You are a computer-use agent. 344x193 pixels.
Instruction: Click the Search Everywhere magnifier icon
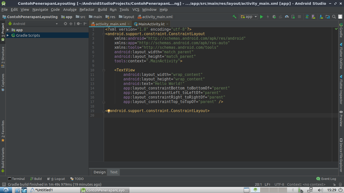(334, 17)
